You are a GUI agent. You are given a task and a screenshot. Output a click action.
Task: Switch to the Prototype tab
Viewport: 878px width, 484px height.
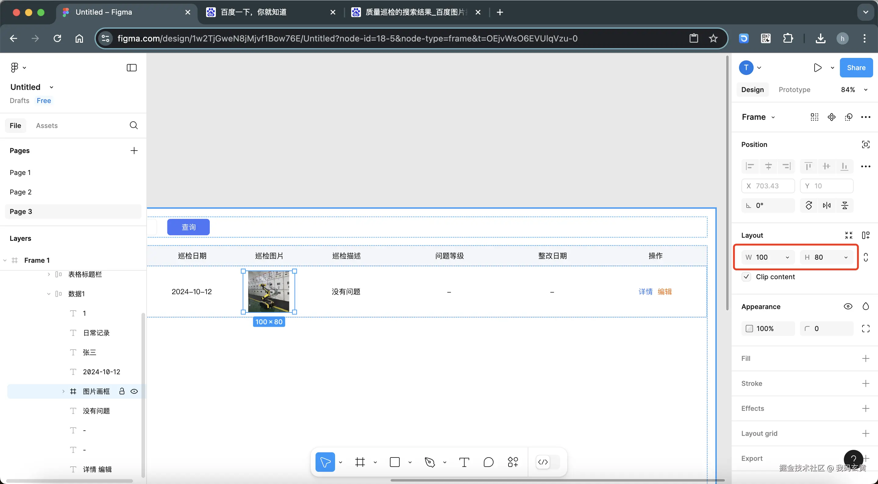794,90
